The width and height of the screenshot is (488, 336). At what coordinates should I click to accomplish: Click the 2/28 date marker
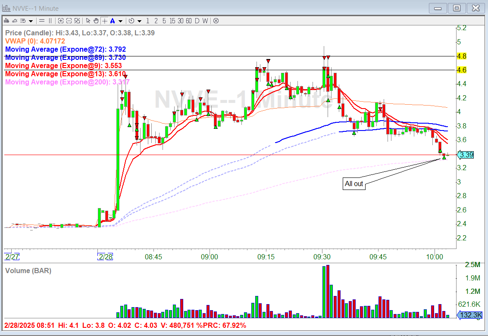[x=106, y=257]
